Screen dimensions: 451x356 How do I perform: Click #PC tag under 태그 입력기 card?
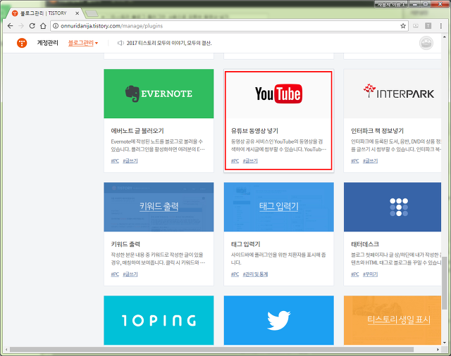pos(235,274)
